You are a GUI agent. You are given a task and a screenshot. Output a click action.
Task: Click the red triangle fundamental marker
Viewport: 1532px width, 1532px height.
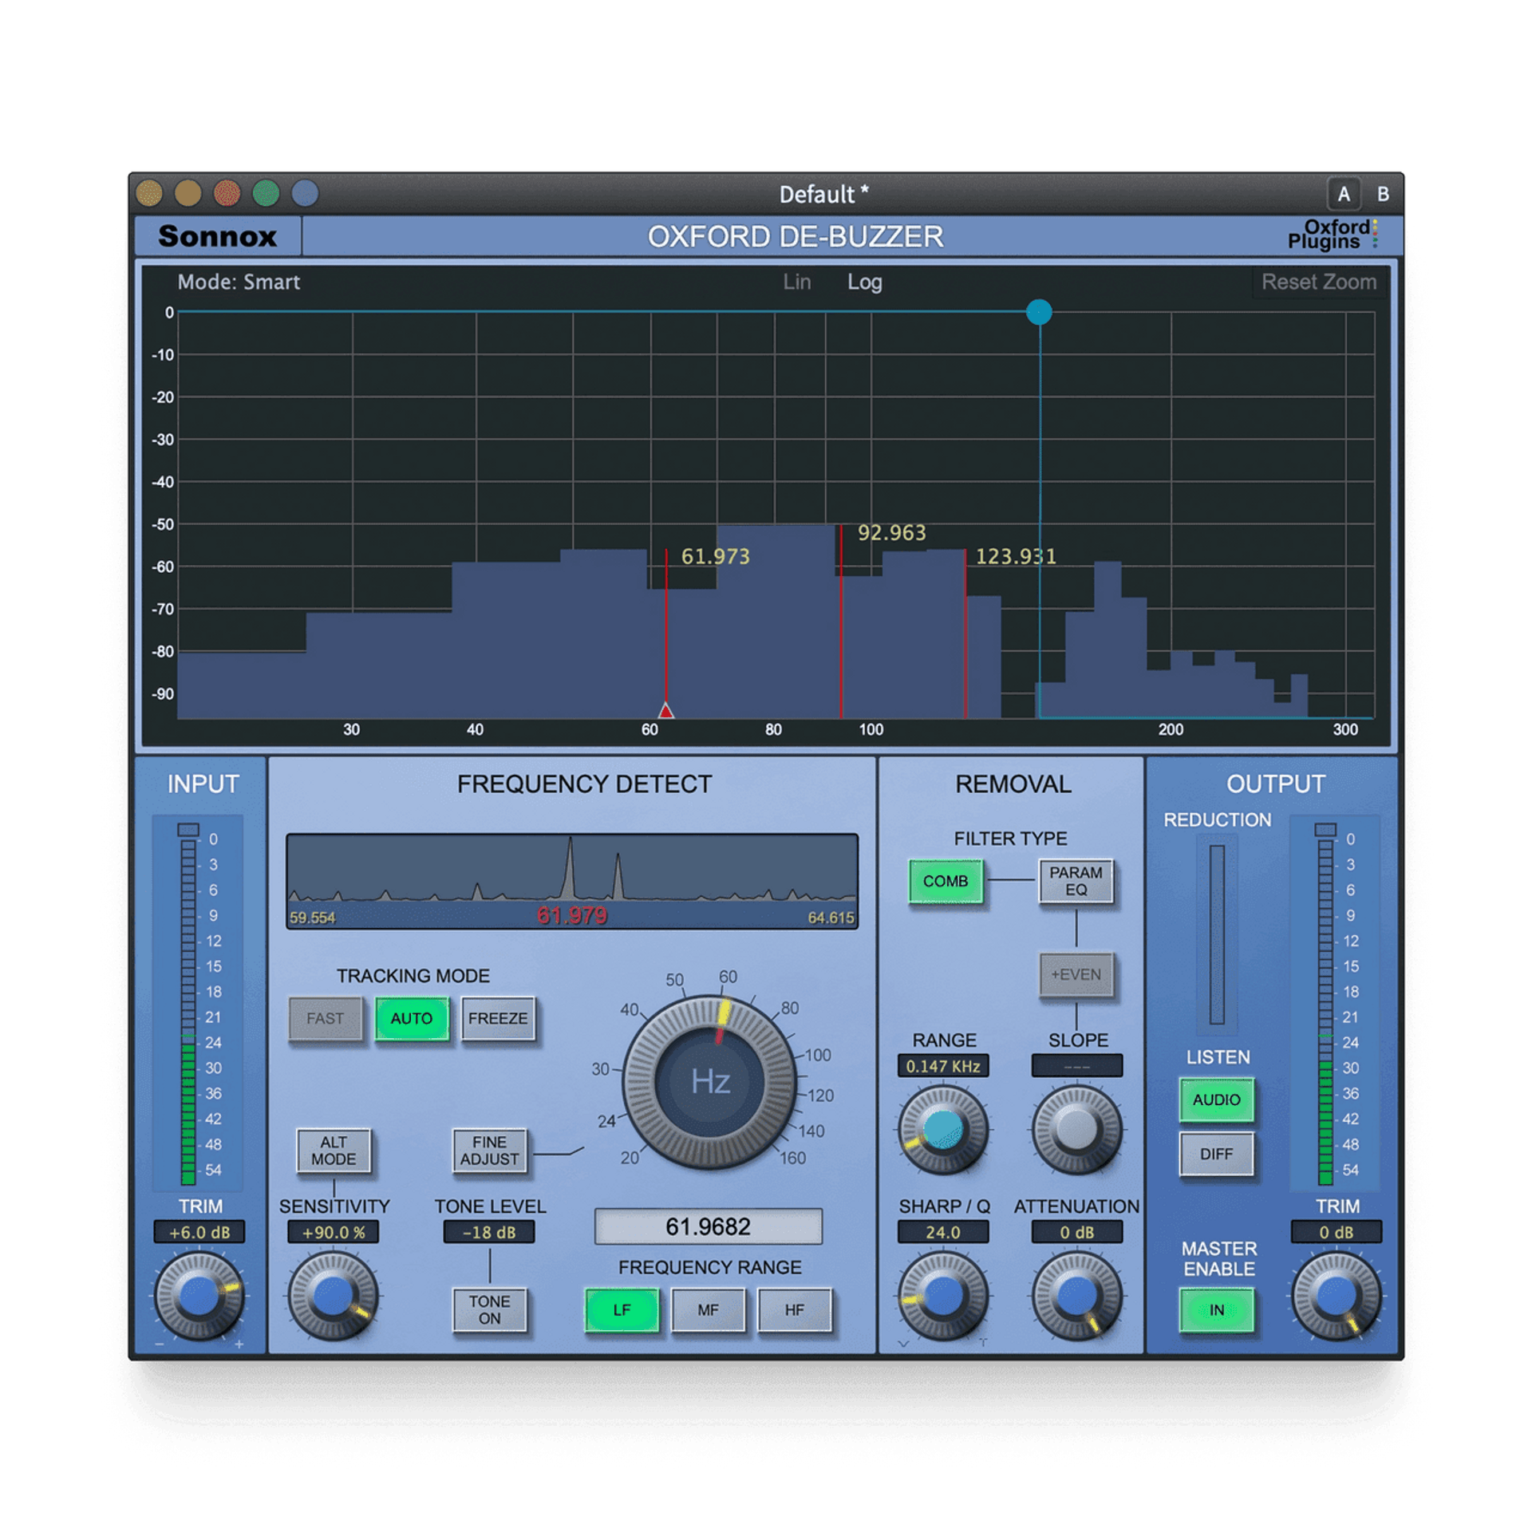pos(665,709)
